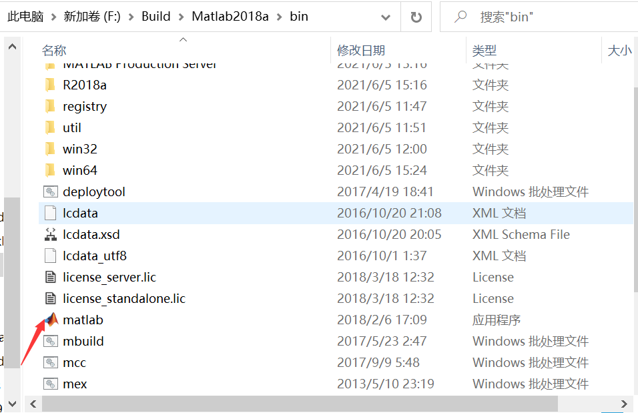Select the lcdata_utf8 file name
638x413 pixels.
pos(95,256)
